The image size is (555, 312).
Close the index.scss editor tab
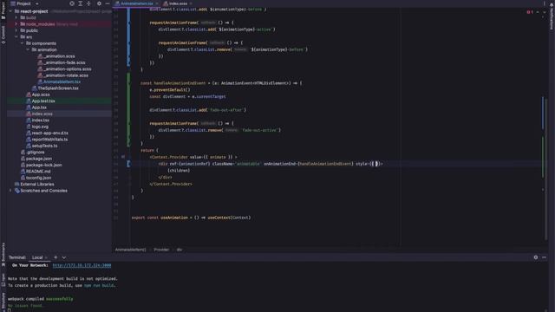pos(191,3)
